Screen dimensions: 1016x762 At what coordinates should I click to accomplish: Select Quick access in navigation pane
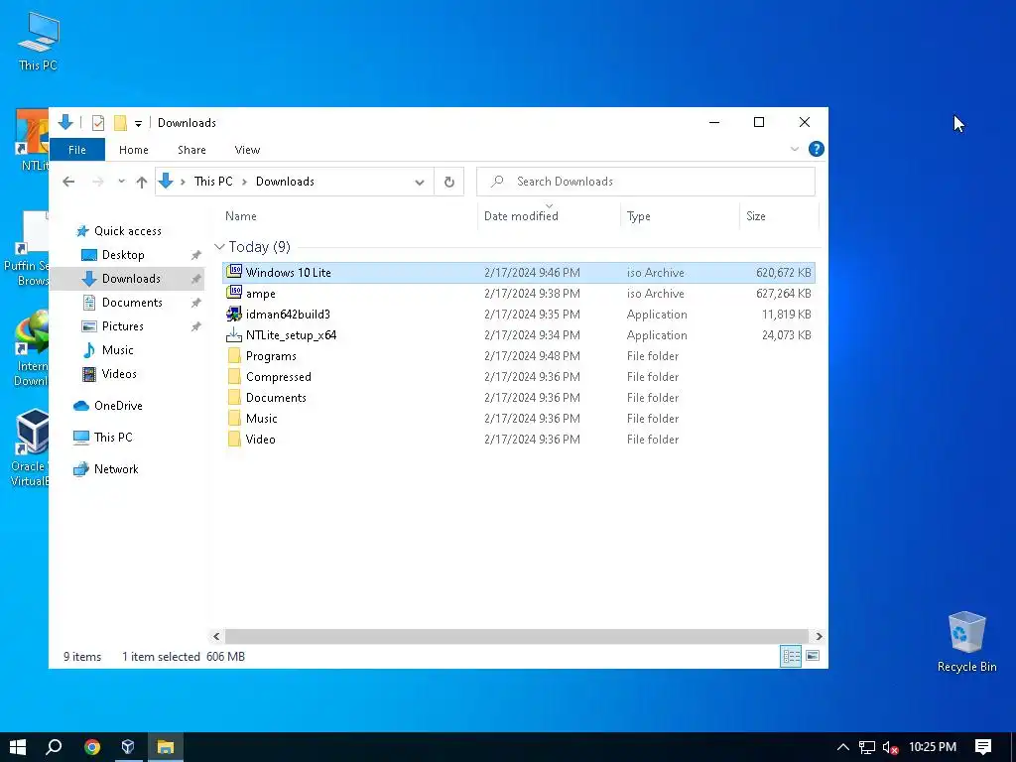pos(128,231)
